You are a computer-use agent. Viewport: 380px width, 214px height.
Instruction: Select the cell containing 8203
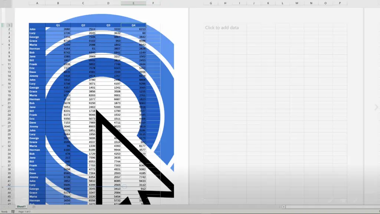[x=83, y=95]
